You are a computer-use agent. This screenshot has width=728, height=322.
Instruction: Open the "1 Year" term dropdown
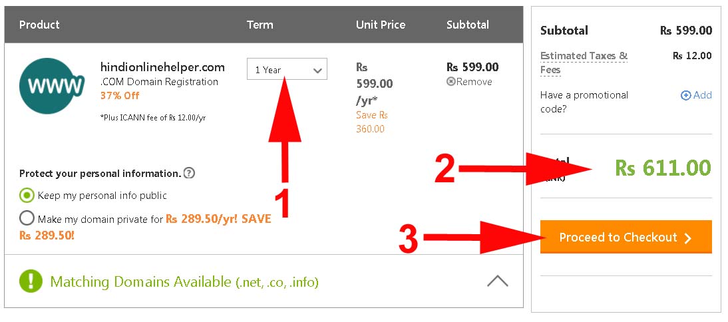287,70
